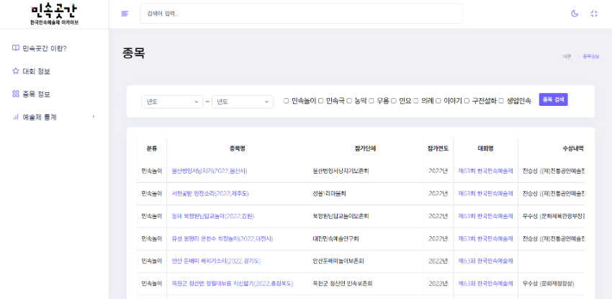Click the bar chart icon for 예술제 통계
Screen dimensions: 612x299
click(x=16, y=117)
